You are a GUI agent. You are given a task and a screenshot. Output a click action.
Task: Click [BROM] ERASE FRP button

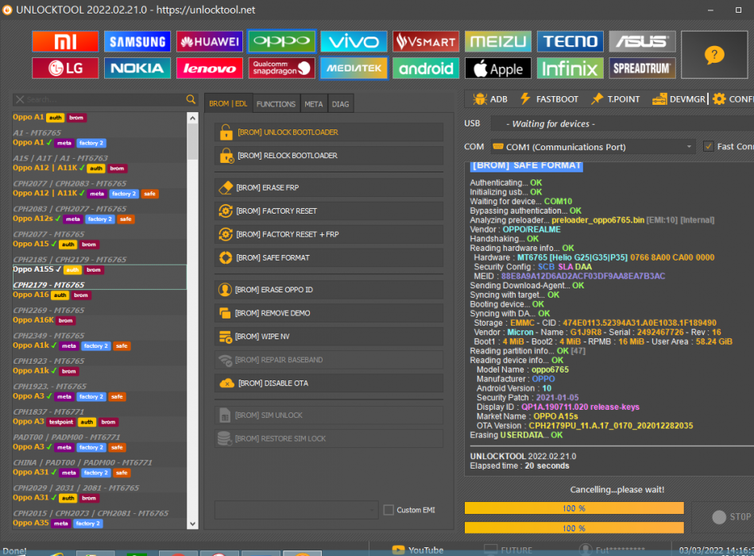329,187
